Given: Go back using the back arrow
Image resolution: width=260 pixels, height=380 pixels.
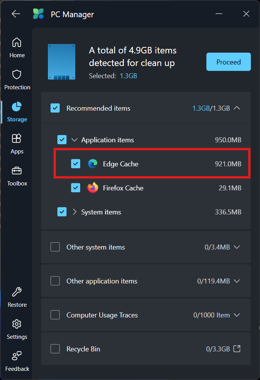Looking at the screenshot, I should [x=16, y=14].
